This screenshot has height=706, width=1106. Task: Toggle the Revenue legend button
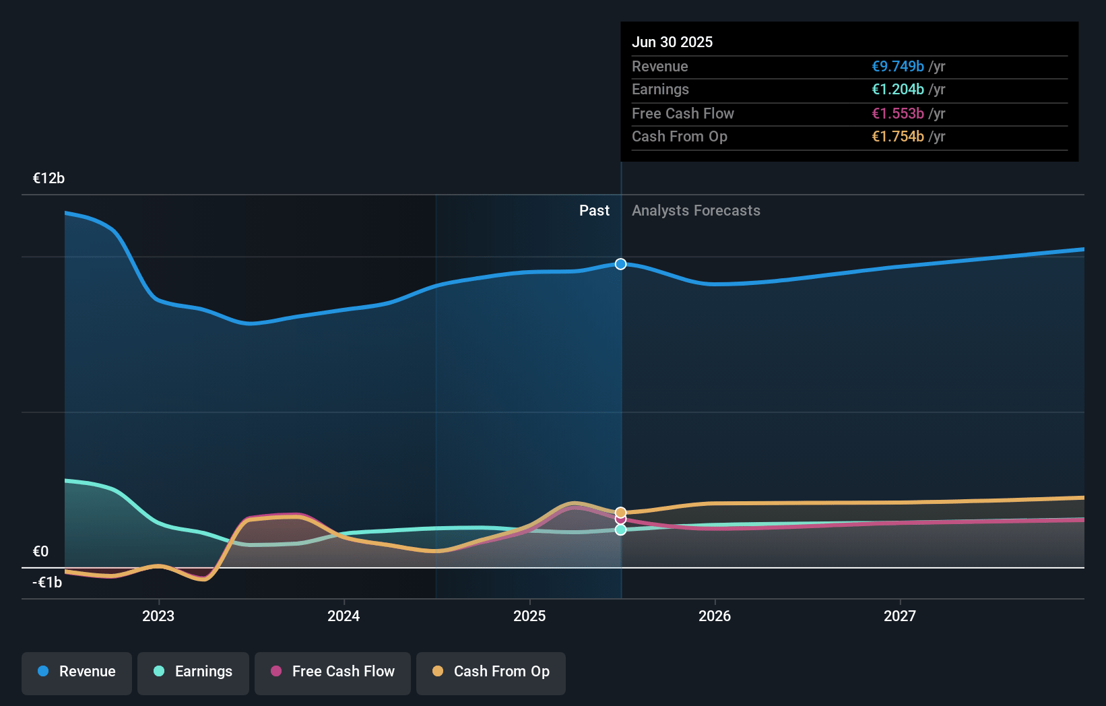click(x=77, y=673)
